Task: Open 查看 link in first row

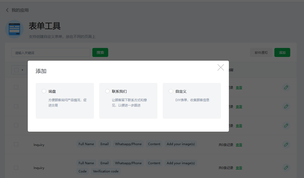Action: (239, 88)
